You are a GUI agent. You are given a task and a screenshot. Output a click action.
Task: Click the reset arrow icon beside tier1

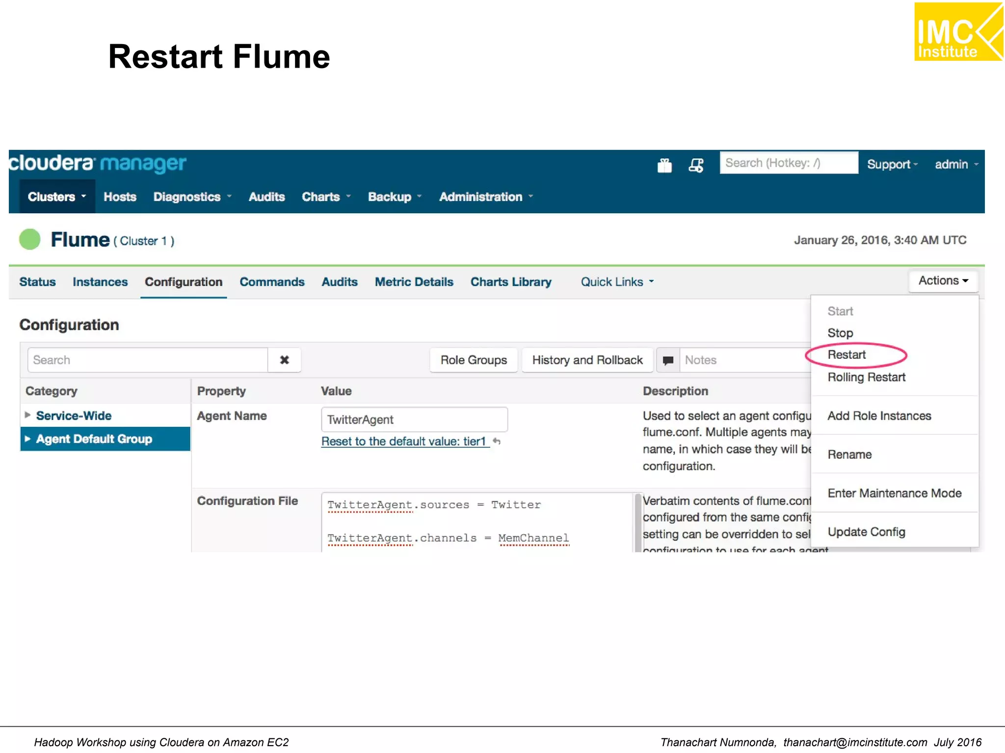497,441
